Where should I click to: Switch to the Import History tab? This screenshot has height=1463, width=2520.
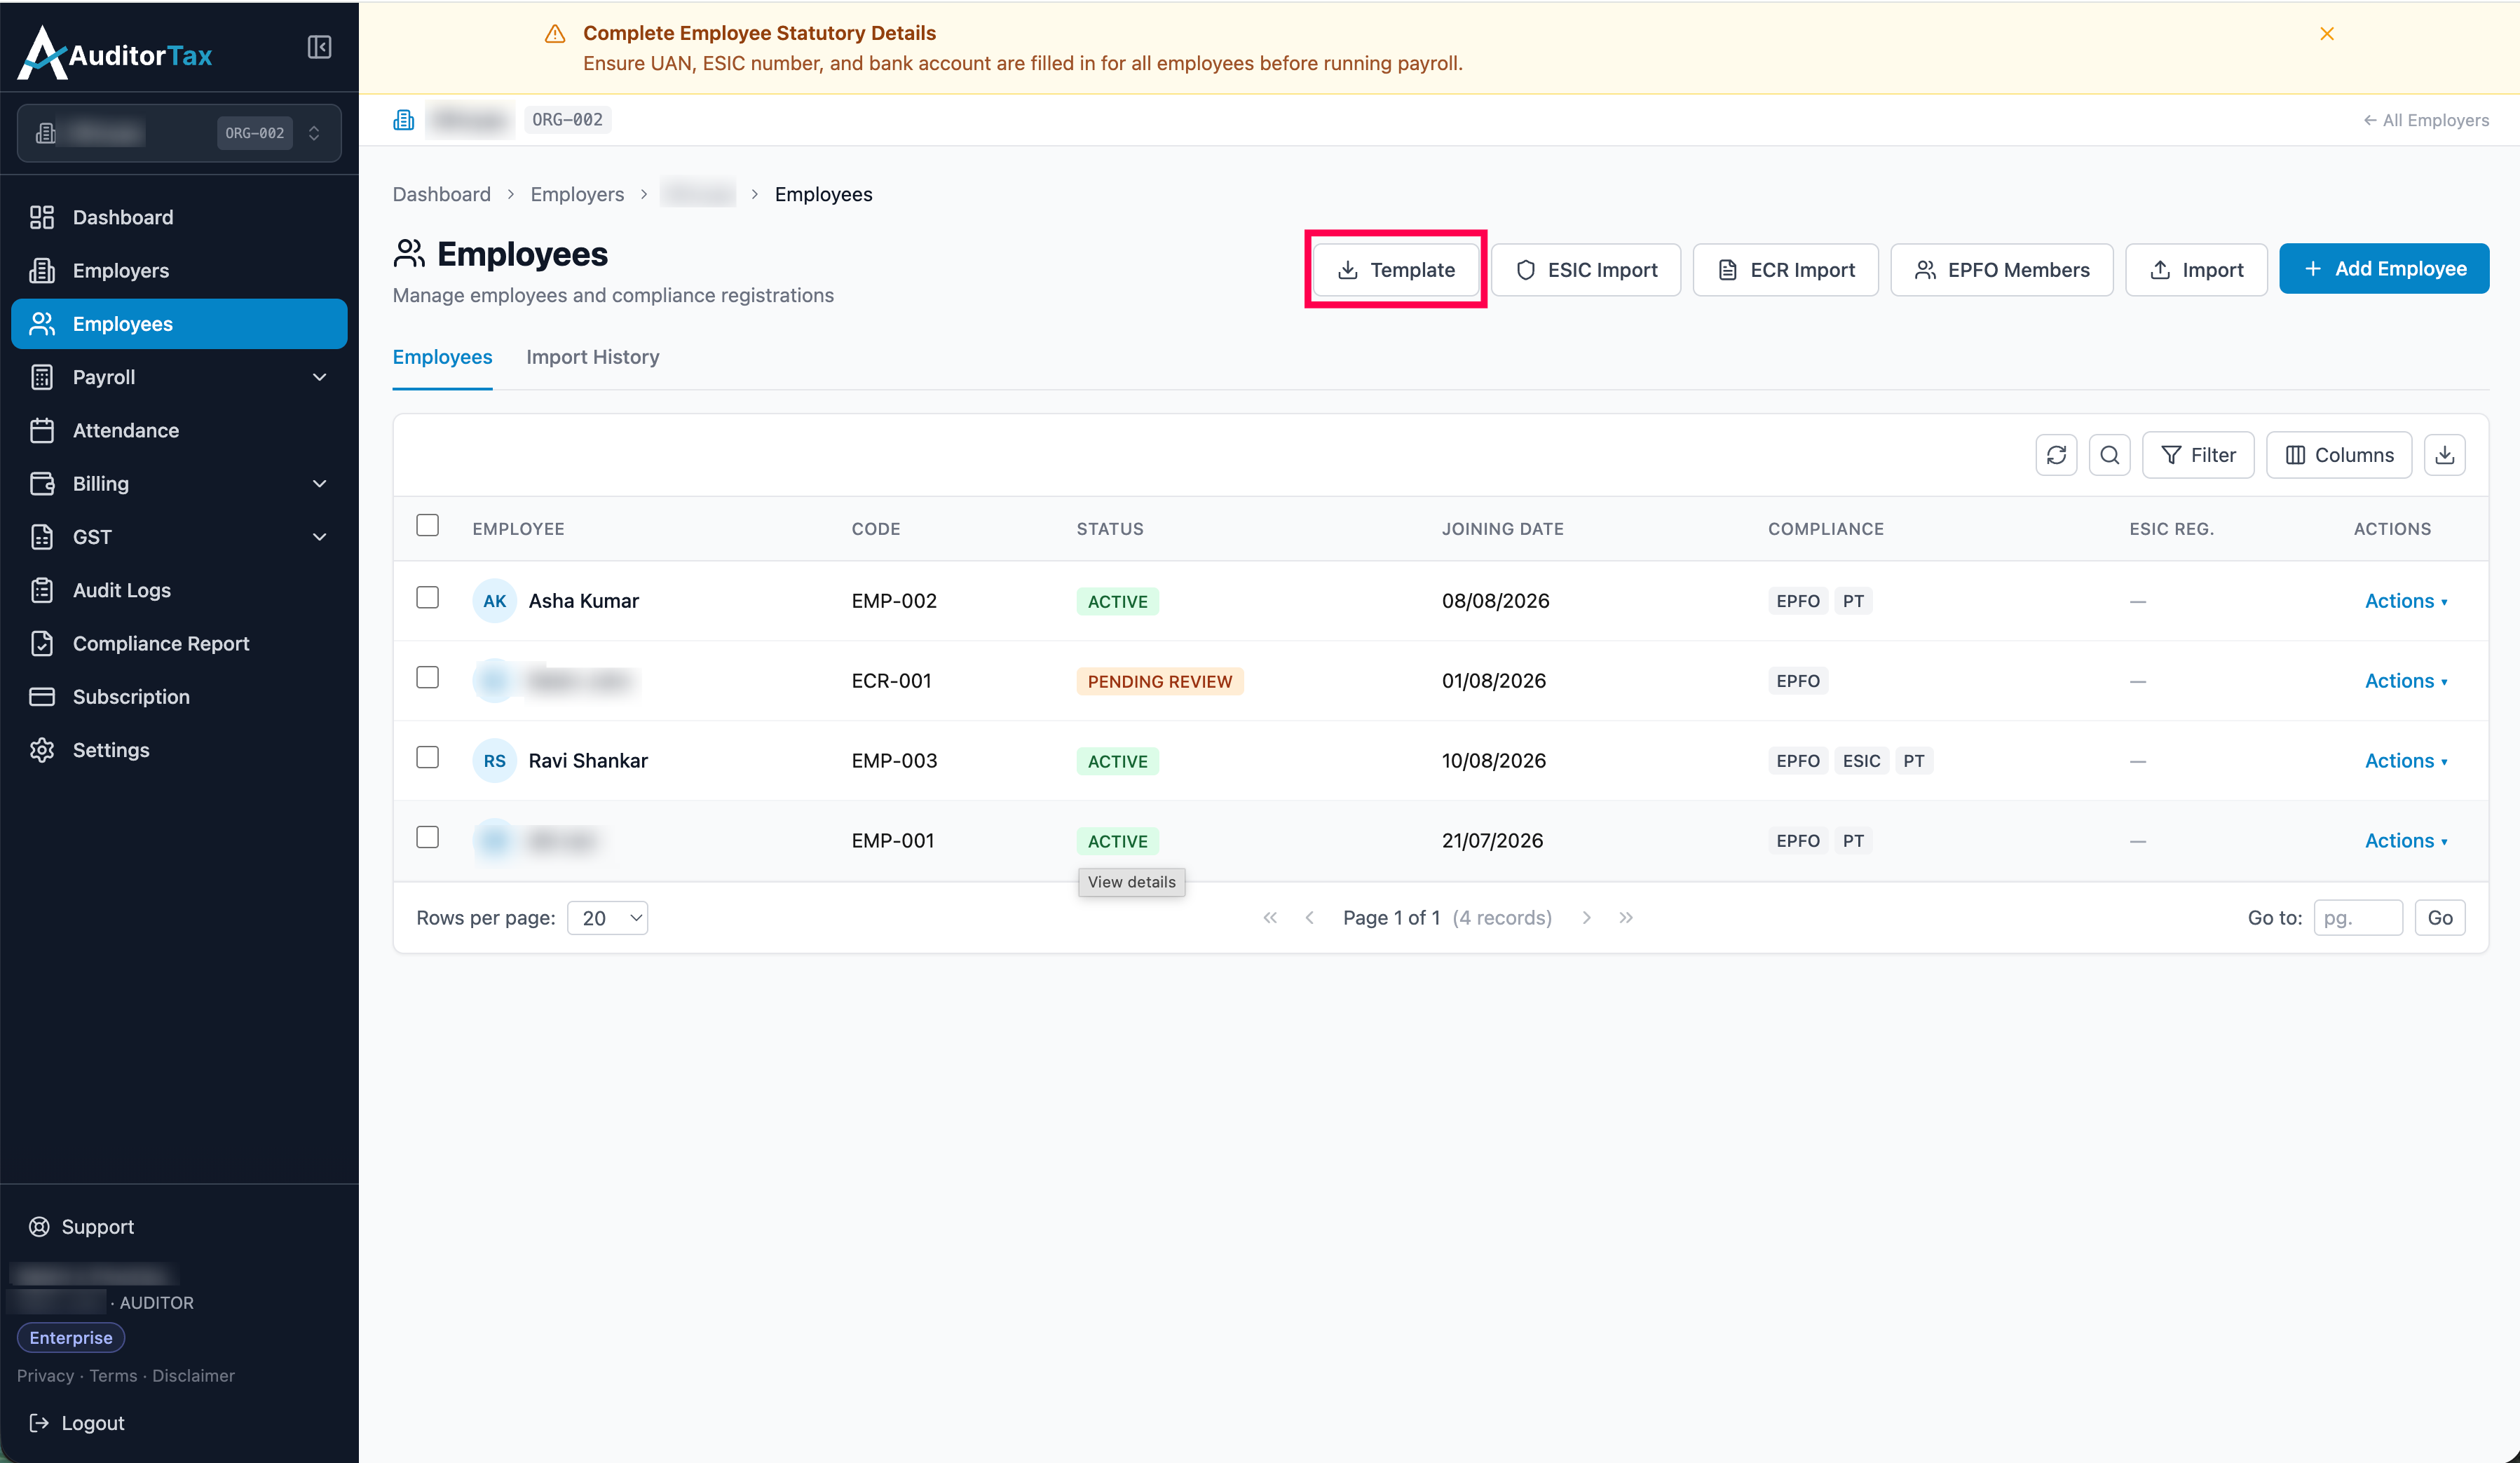click(x=593, y=357)
